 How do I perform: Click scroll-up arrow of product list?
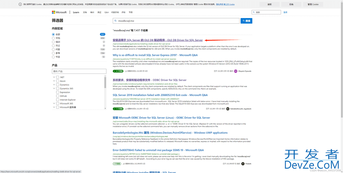pyautogui.click(x=105, y=76)
